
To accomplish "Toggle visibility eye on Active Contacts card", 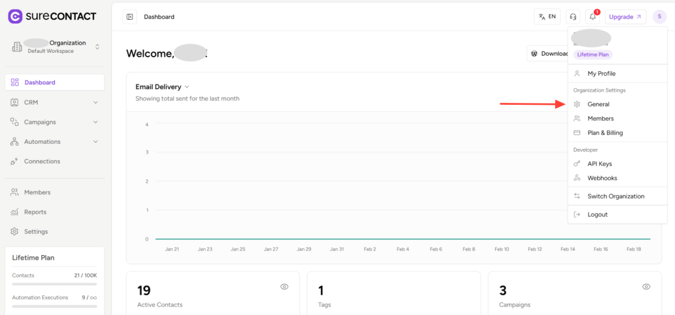I will [x=285, y=287].
